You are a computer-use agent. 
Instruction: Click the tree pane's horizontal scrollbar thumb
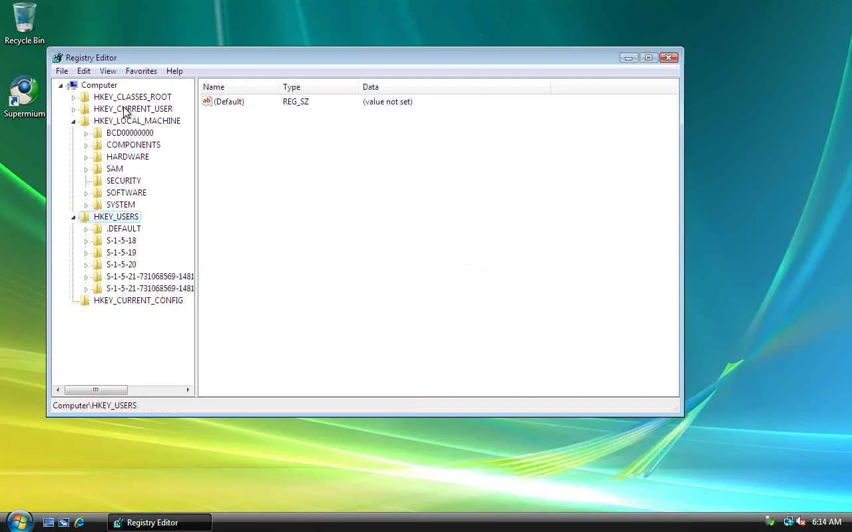click(x=96, y=390)
